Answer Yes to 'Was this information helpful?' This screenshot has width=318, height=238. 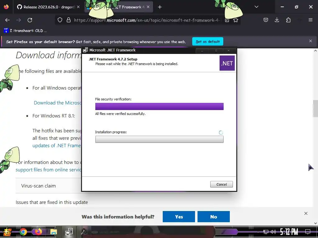point(179,217)
